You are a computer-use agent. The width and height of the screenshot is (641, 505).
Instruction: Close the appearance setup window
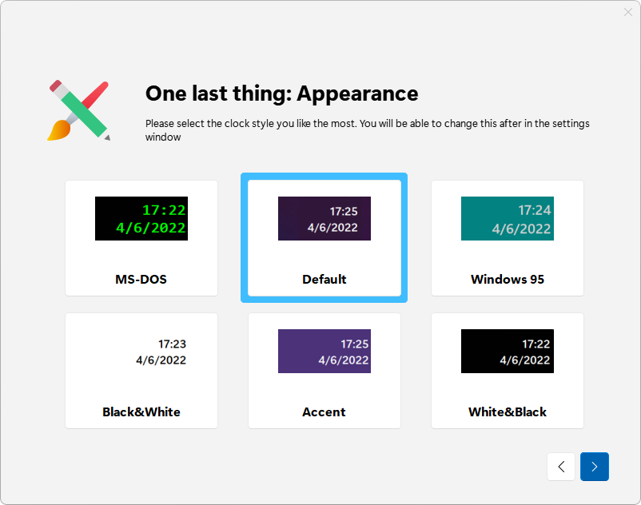coord(628,12)
